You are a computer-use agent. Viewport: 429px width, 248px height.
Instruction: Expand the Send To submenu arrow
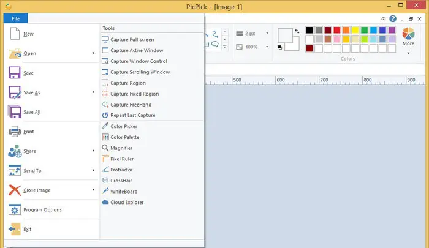pyautogui.click(x=93, y=170)
